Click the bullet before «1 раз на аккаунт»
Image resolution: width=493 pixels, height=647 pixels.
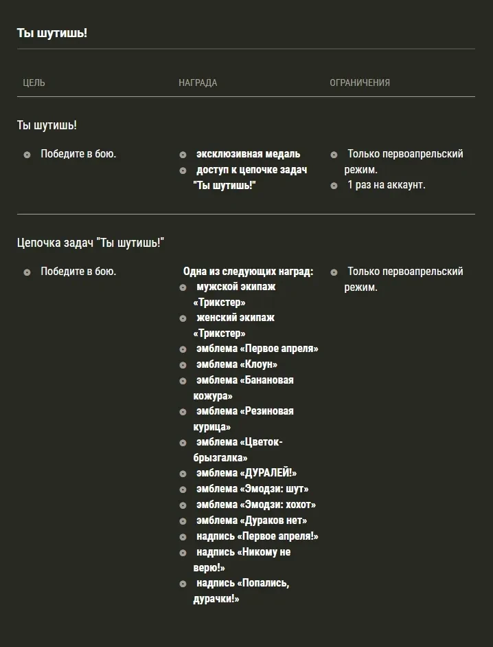point(334,186)
